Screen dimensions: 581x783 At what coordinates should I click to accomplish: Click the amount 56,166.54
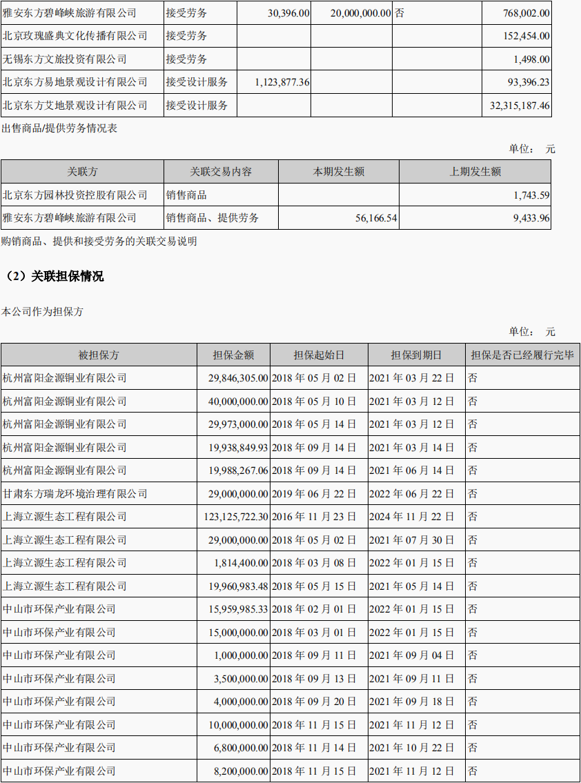[376, 218]
